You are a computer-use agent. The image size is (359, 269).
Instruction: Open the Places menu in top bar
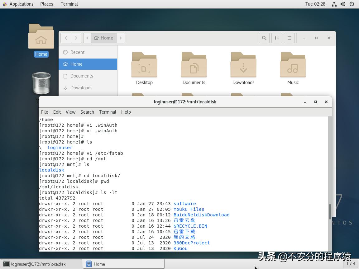click(46, 4)
